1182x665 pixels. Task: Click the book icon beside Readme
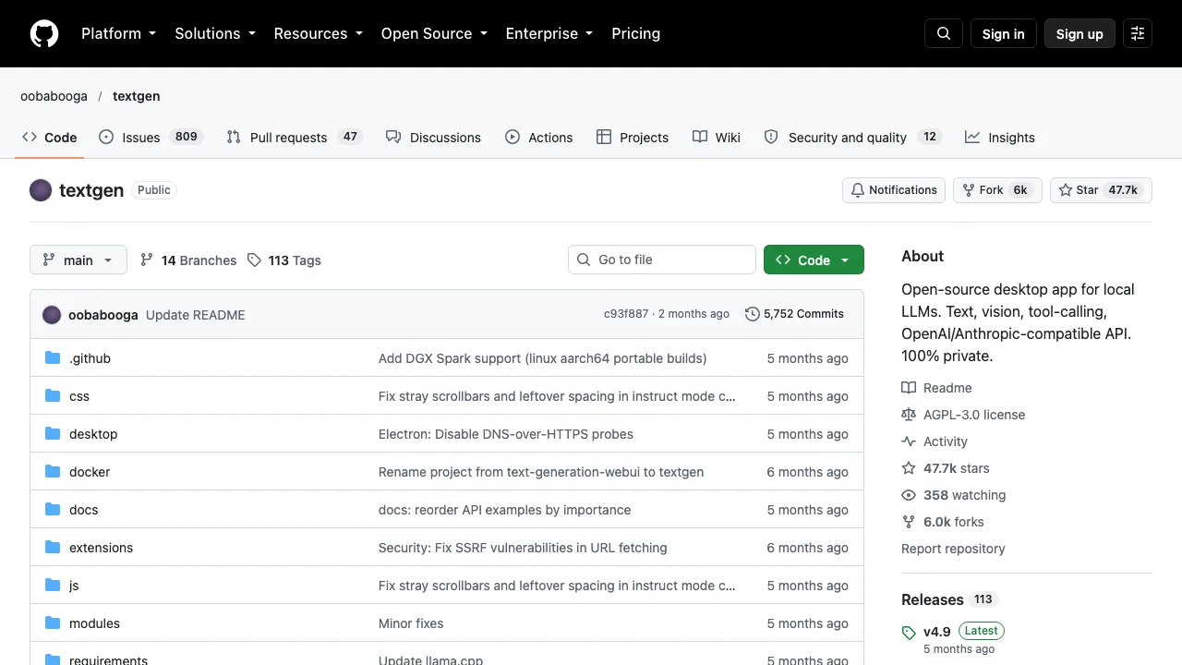tap(909, 388)
